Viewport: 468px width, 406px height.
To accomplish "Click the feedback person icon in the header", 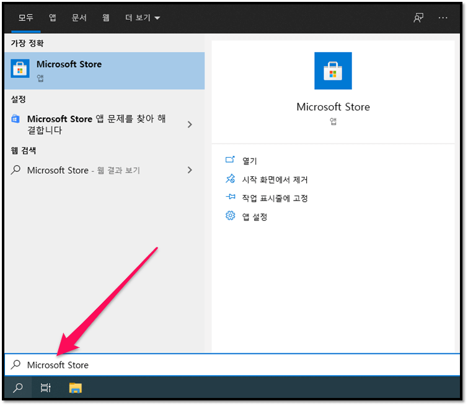I will (x=418, y=18).
